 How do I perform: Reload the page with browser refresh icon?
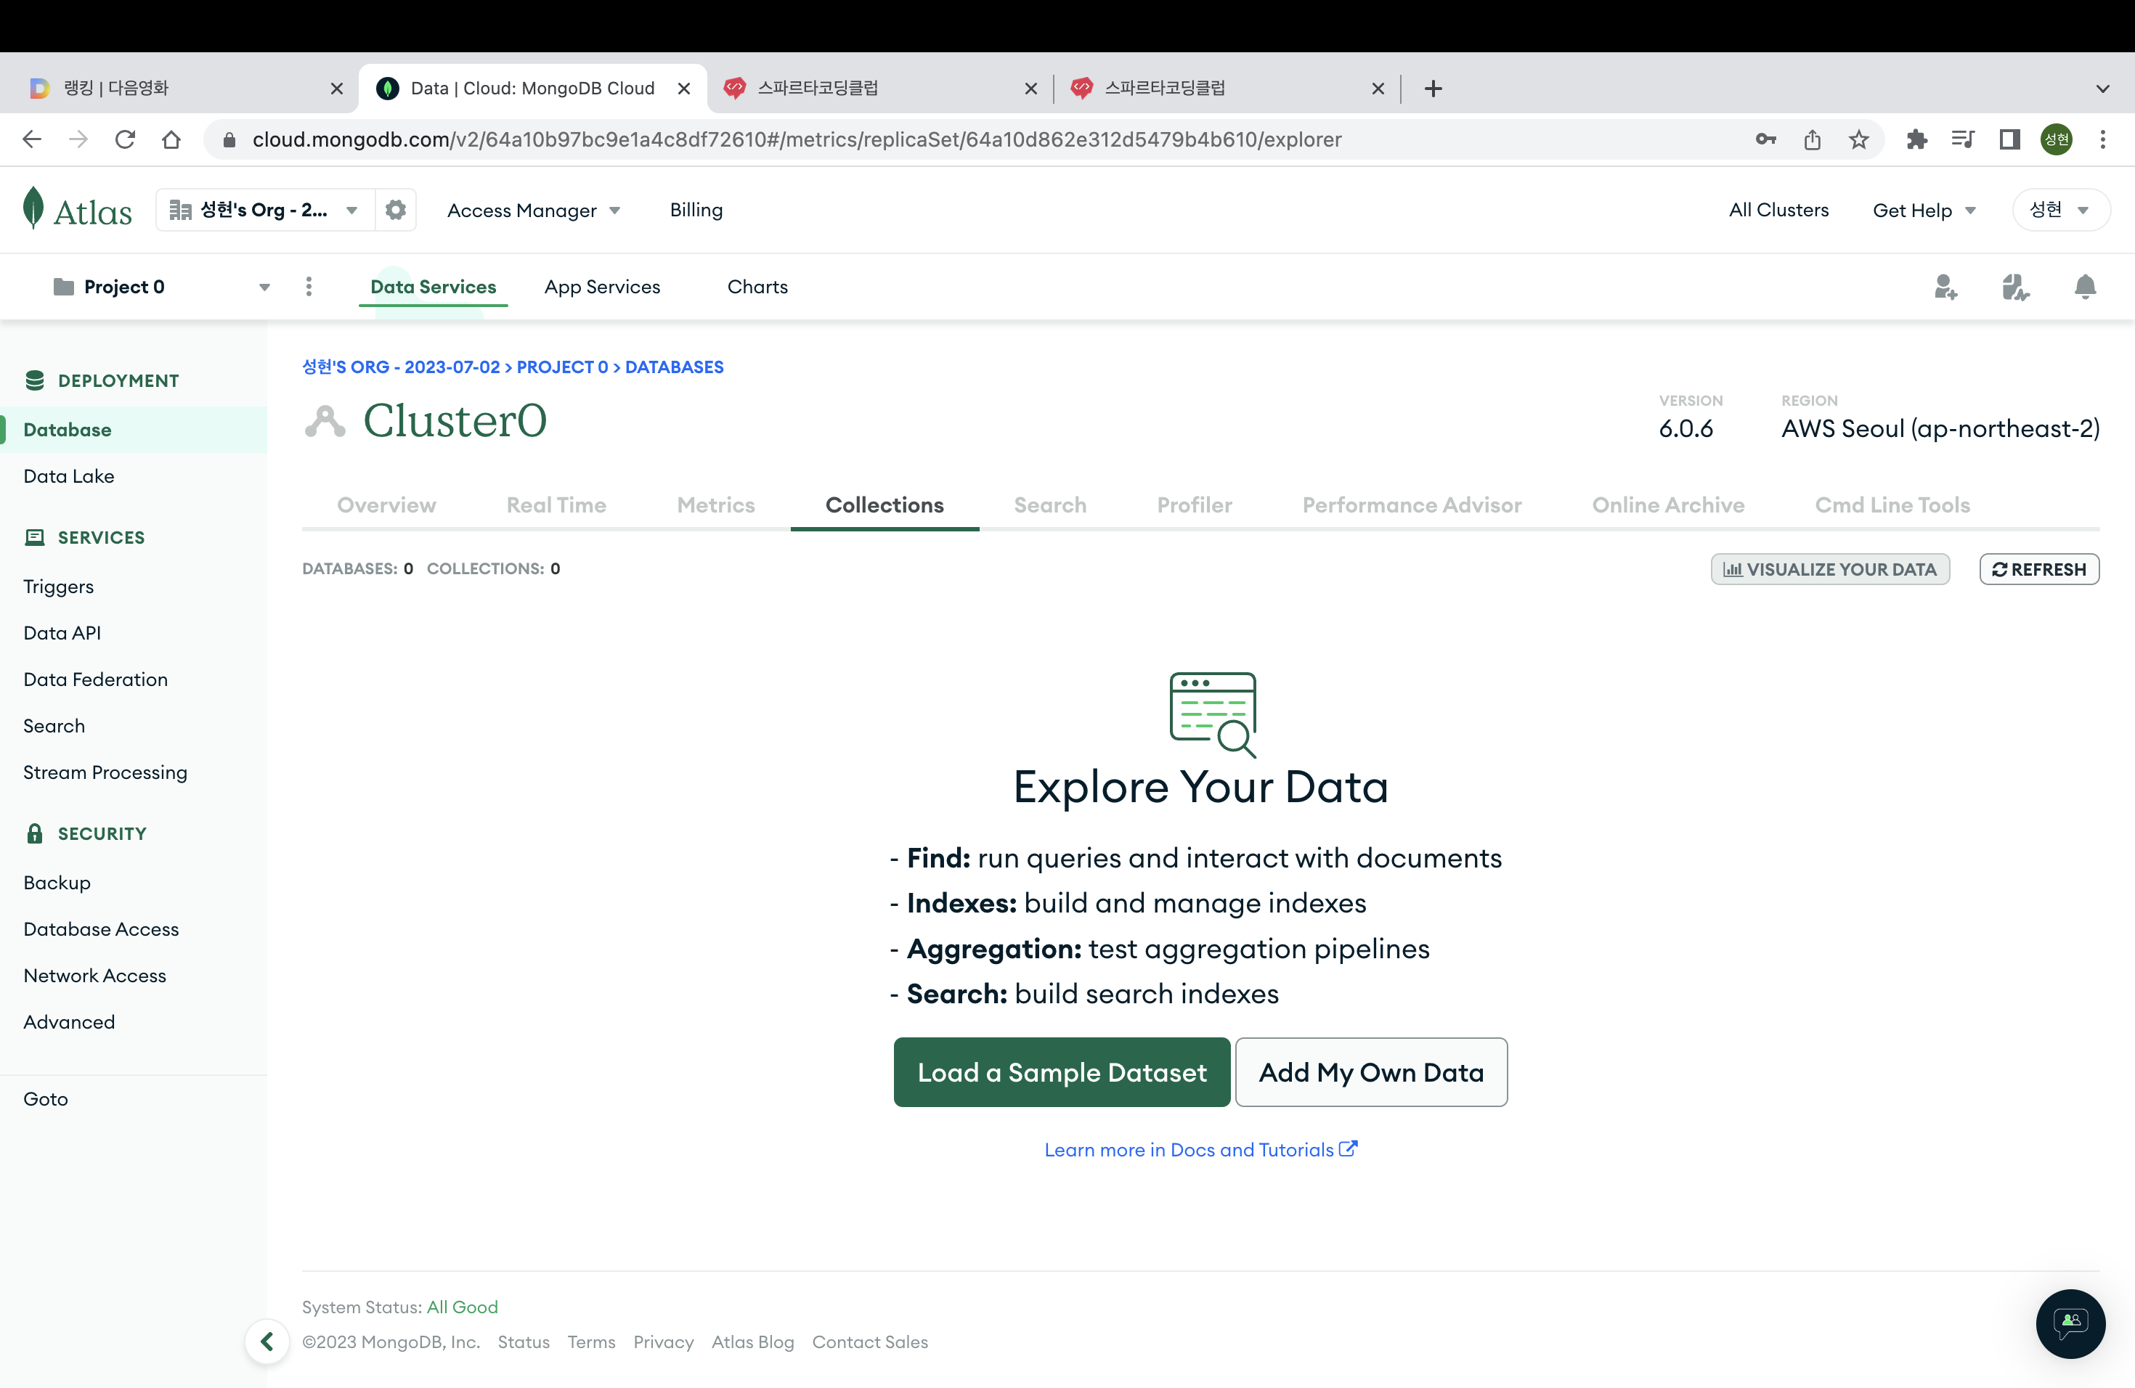click(126, 139)
